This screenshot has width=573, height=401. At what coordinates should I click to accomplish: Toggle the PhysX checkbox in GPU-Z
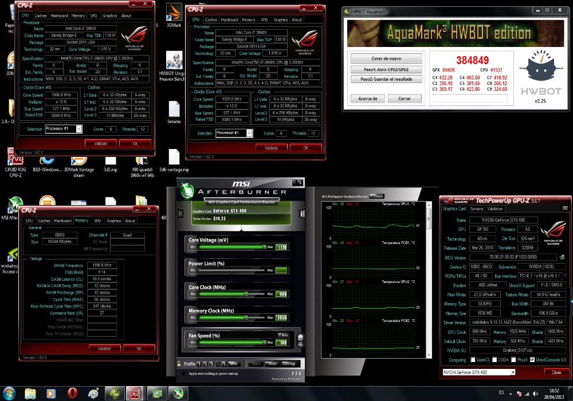click(513, 360)
